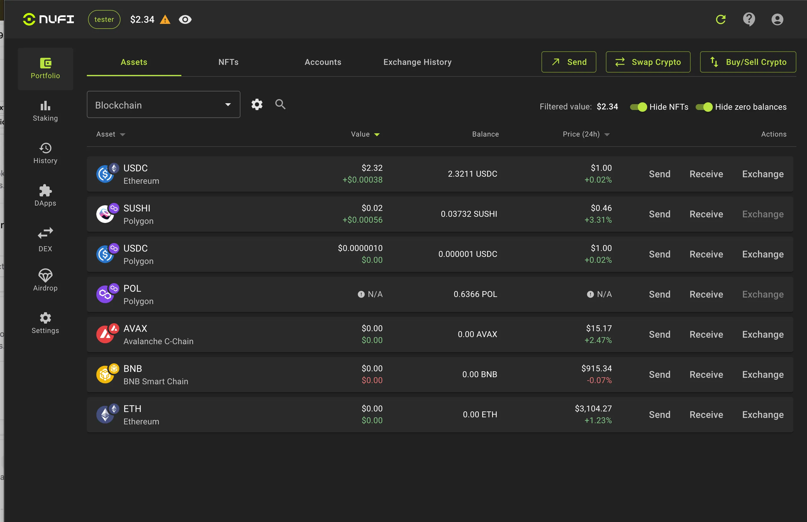
Task: Open the History view
Action: pos(45,153)
